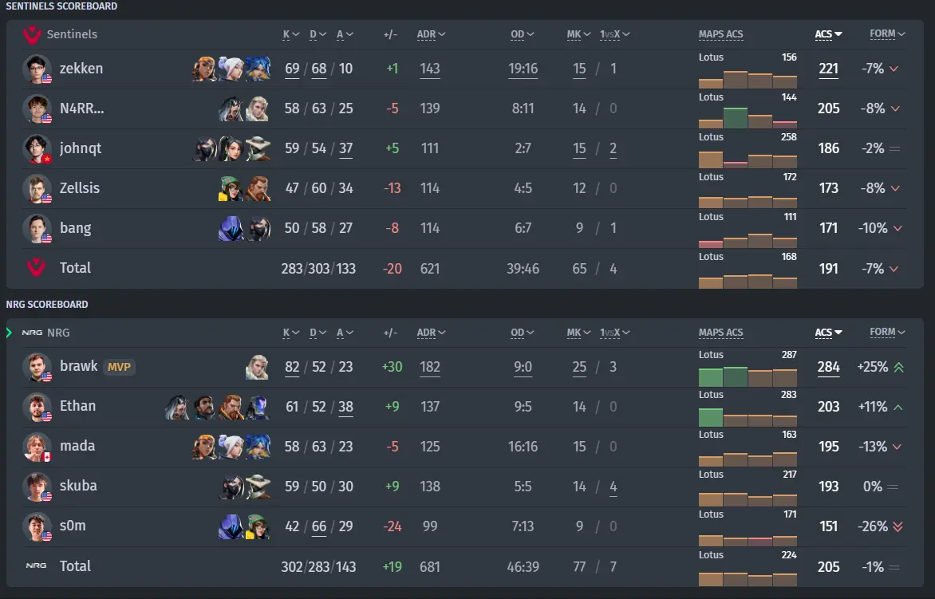Open the OD column sort in Sentinels header
This screenshot has width=935, height=599.
tap(523, 34)
